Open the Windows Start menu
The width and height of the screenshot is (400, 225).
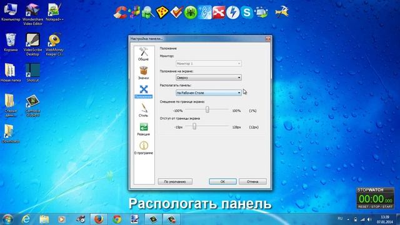coord(7,219)
